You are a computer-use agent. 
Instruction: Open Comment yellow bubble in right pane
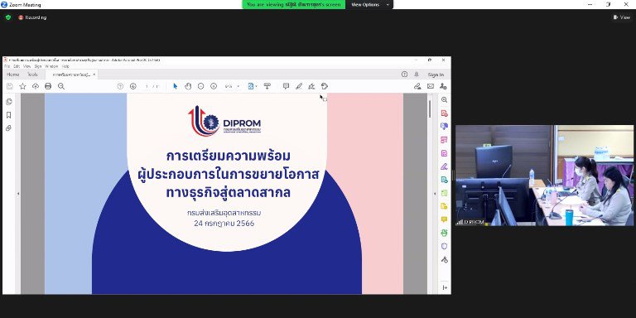[x=444, y=219]
